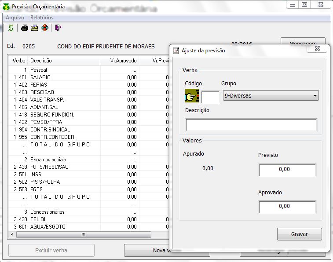Click the table's horizontal scrollbar
The width and height of the screenshot is (333, 262).
click(x=84, y=234)
